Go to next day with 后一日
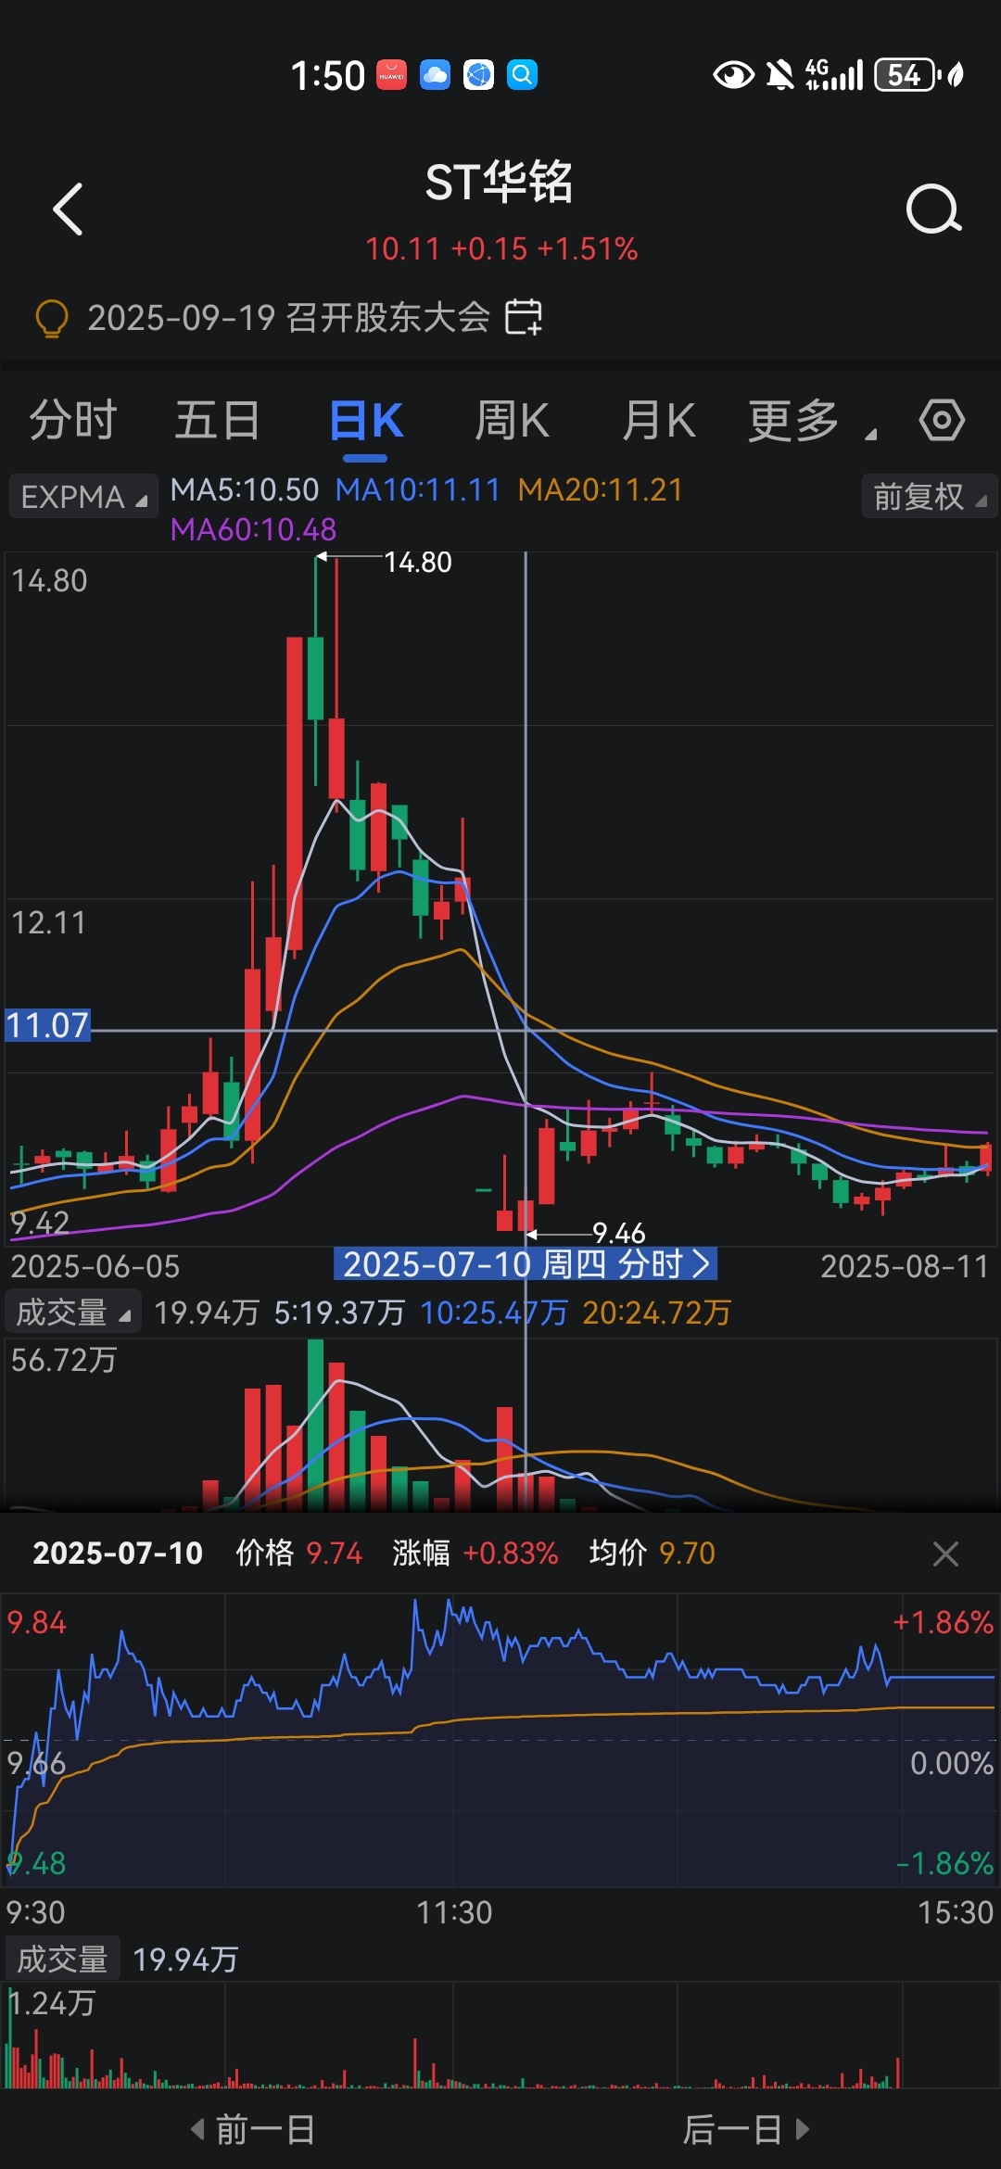 (746, 2129)
